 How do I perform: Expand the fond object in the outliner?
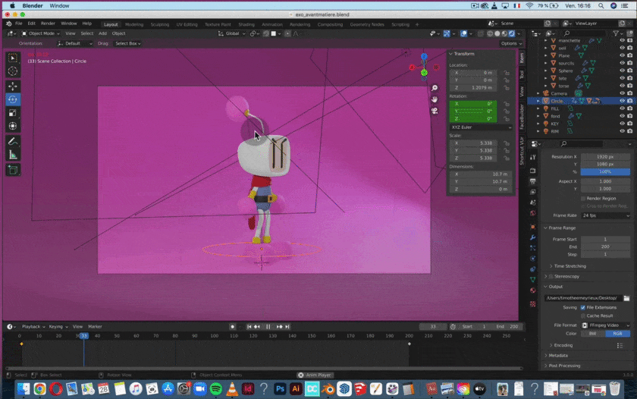(x=538, y=116)
